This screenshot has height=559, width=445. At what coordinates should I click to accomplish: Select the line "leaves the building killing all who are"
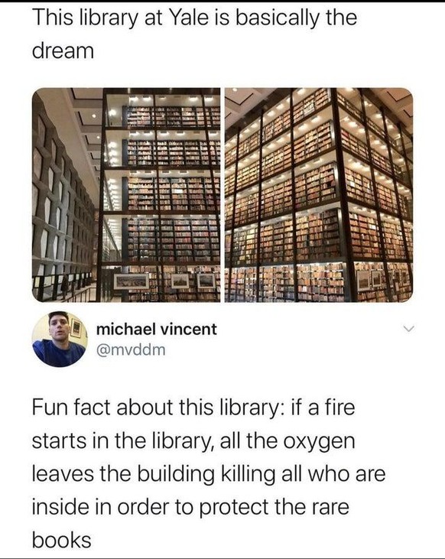(209, 474)
